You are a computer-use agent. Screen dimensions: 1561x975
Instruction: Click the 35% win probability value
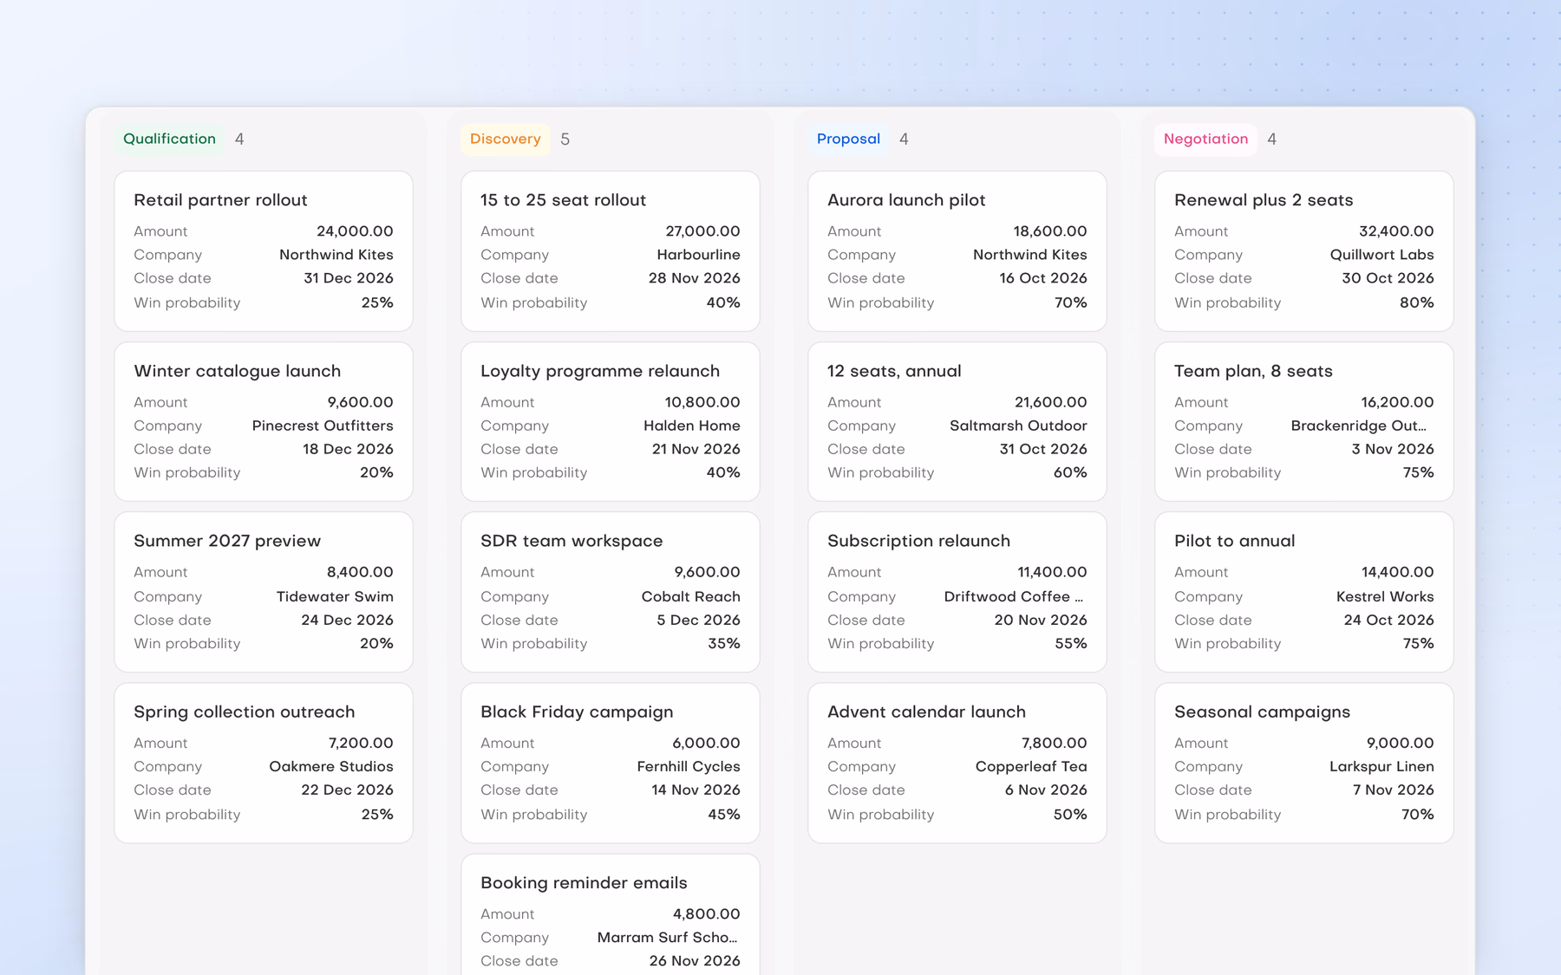pyautogui.click(x=724, y=644)
